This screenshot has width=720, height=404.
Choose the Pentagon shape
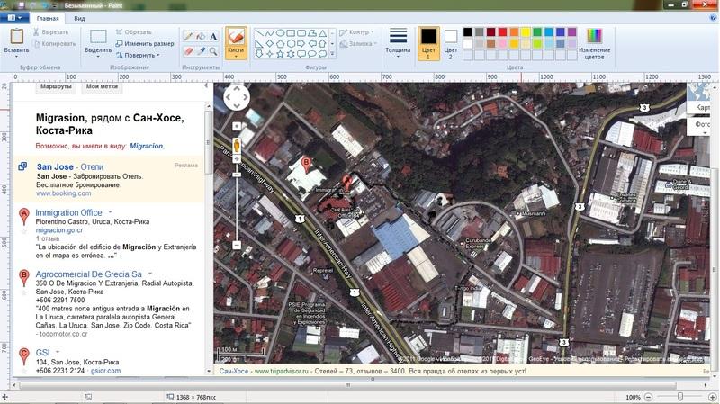(280, 43)
